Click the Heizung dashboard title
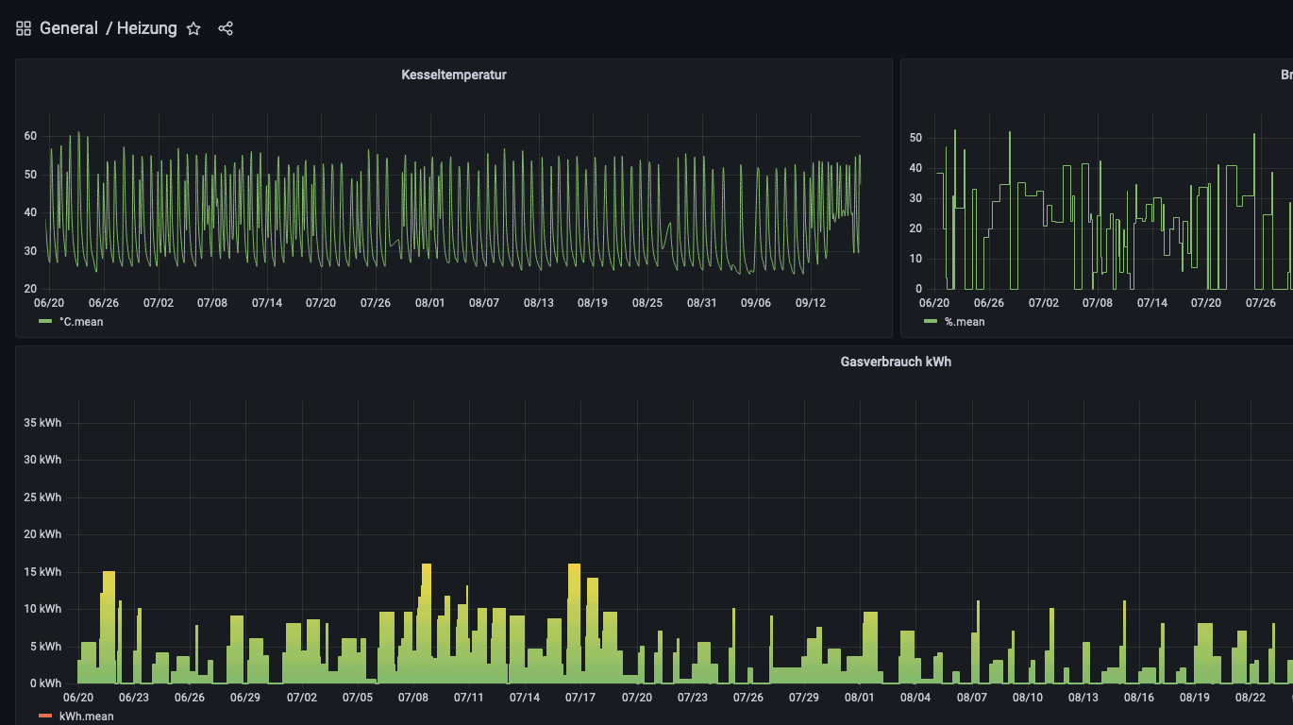This screenshot has height=725, width=1293. pos(146,28)
